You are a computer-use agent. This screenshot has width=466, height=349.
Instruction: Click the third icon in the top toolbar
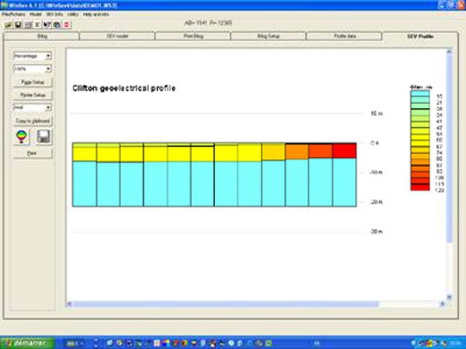tap(26, 24)
